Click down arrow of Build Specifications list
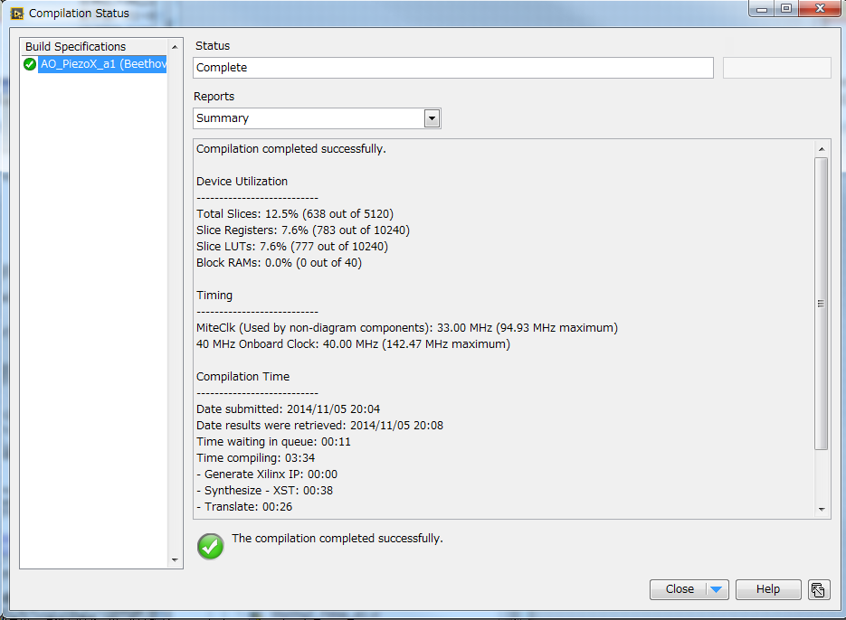Viewport: 846px width, 620px height. click(x=175, y=560)
